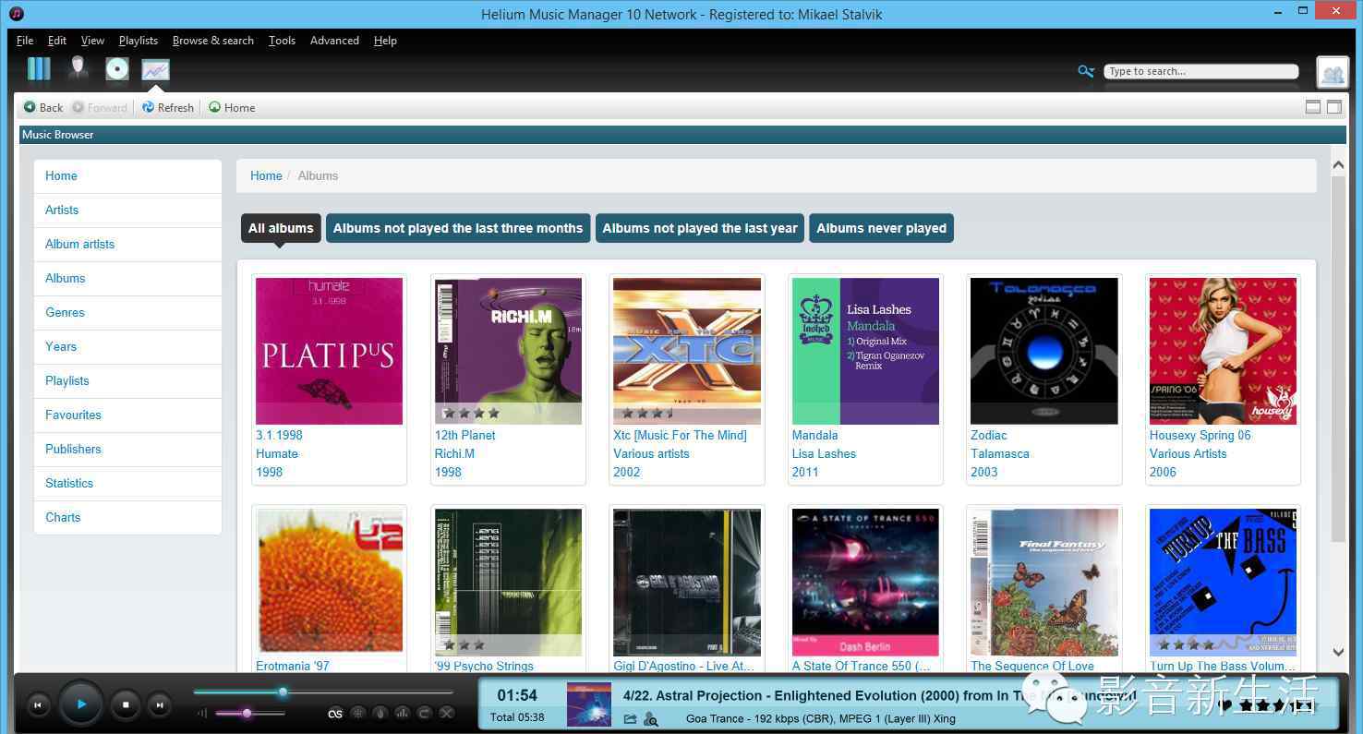Viewport: 1363px width, 734px height.
Task: Click the user accounts icon
Action: pos(1333,73)
